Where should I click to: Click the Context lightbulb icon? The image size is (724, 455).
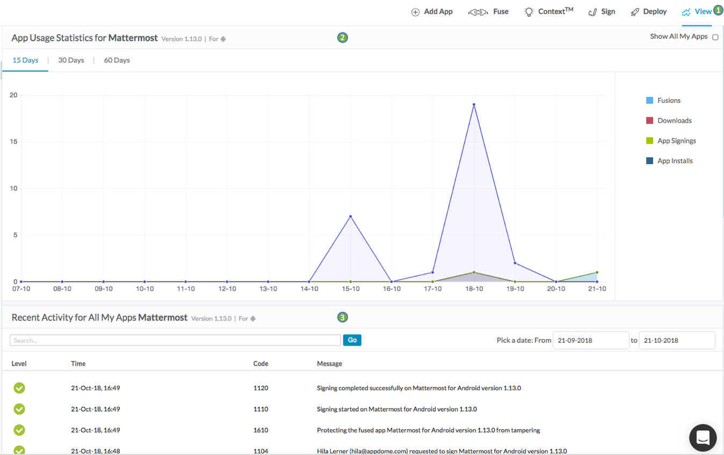[x=529, y=12]
